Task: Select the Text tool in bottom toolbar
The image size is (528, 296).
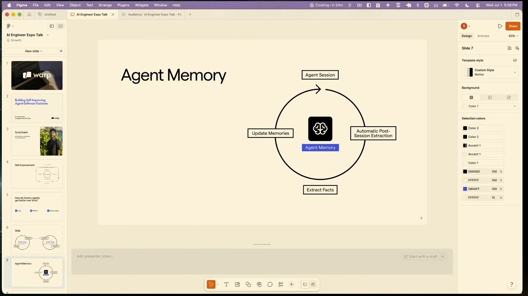Action: click(226, 285)
